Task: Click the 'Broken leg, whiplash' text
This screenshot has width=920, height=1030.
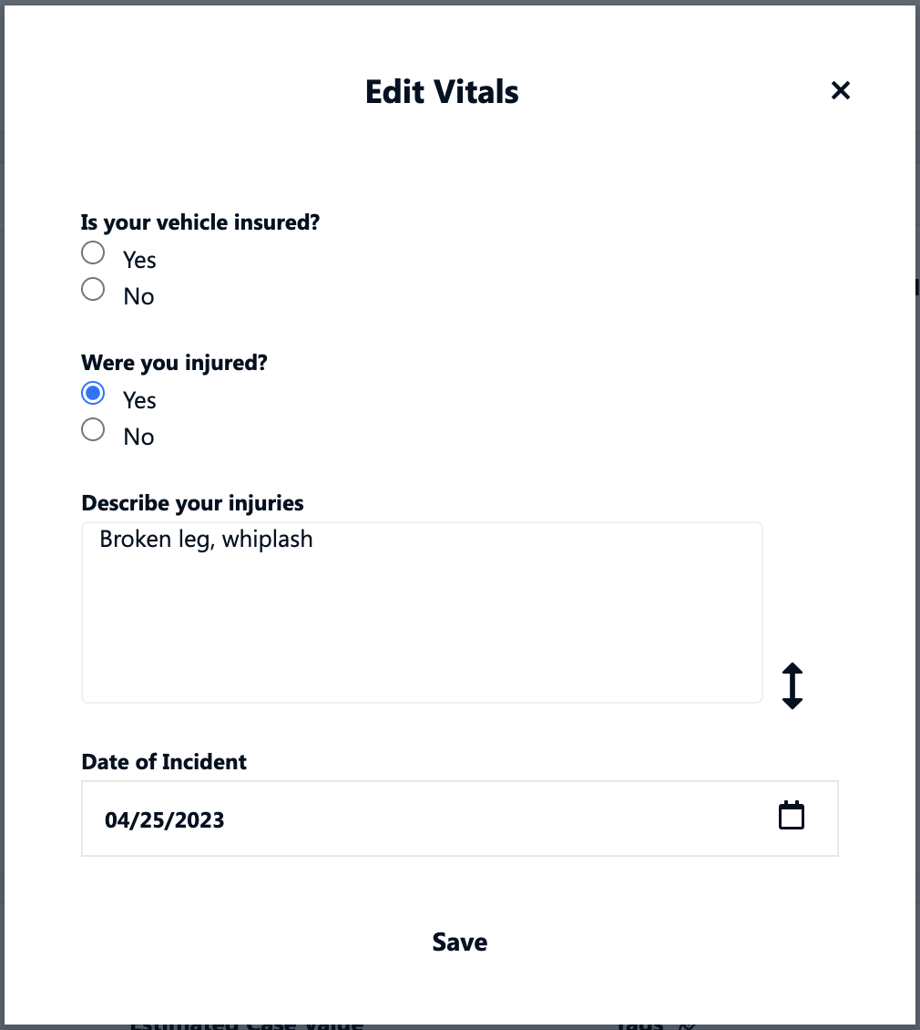Action: pos(206,540)
